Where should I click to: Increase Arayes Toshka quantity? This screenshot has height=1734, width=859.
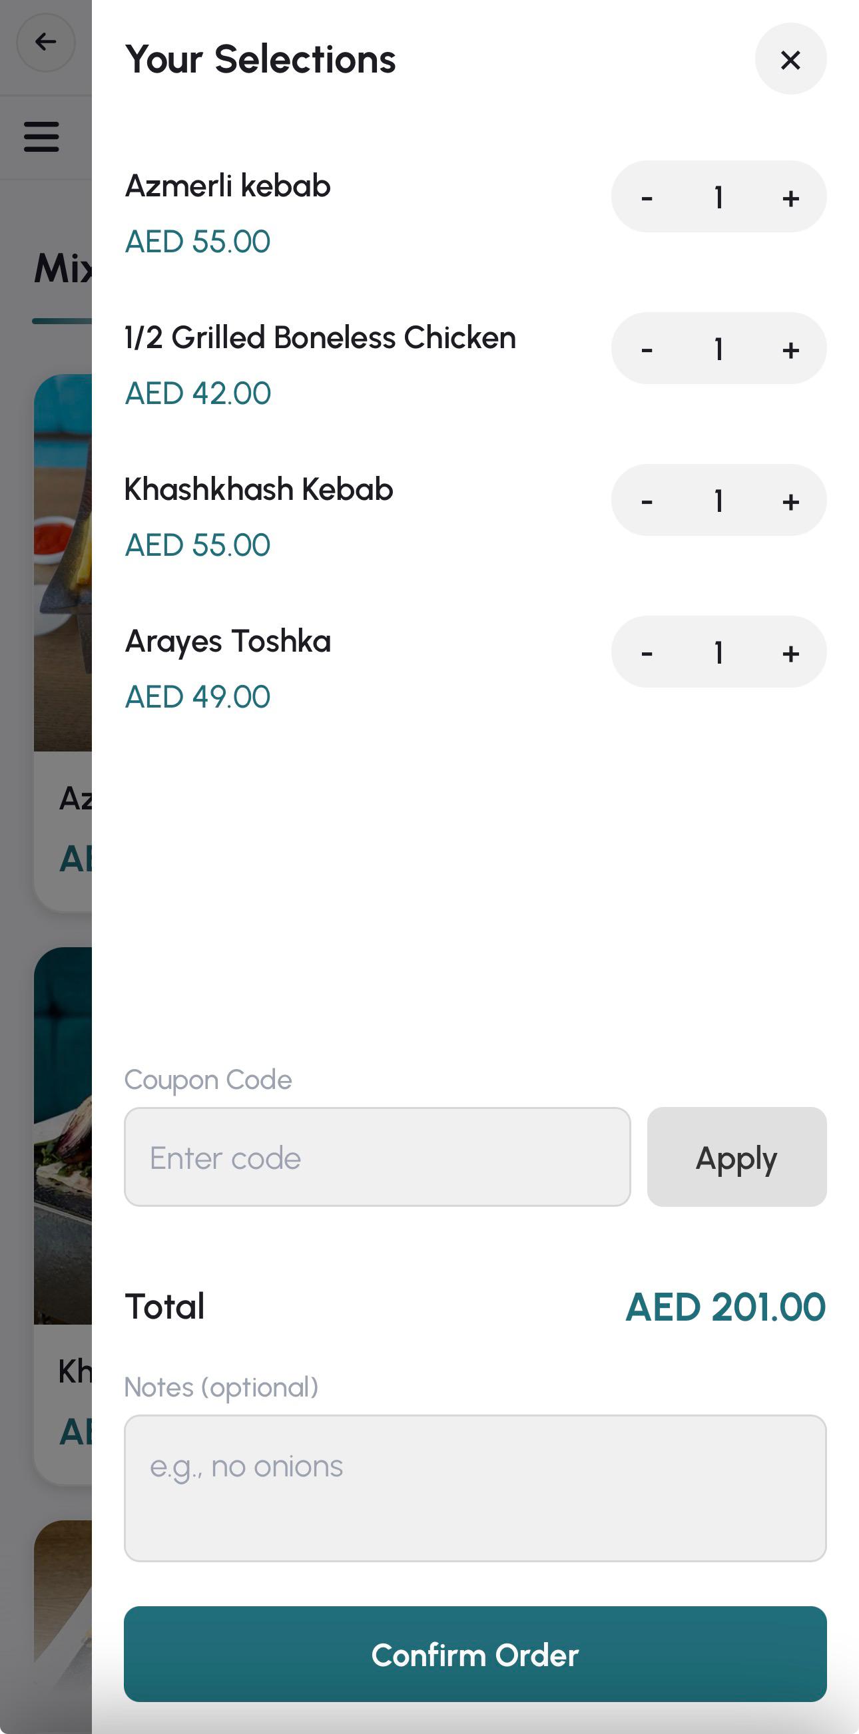coord(790,653)
